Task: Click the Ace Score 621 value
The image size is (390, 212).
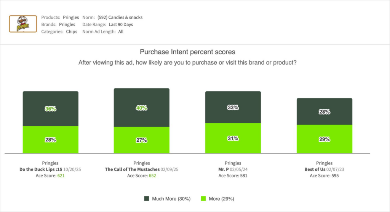Action: pyautogui.click(x=60, y=176)
